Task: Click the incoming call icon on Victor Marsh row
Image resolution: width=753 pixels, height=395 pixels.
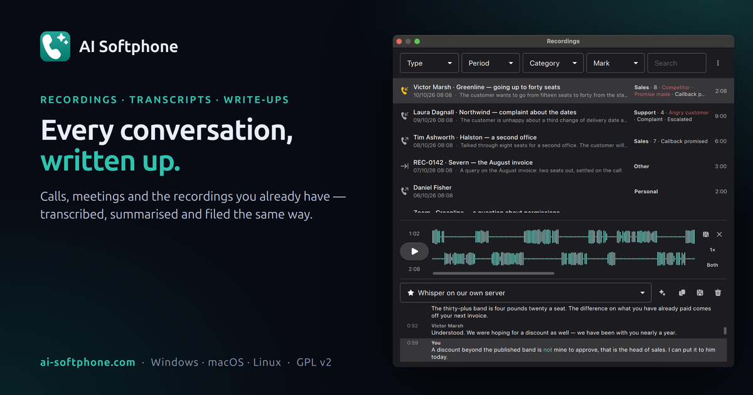Action: [x=405, y=91]
